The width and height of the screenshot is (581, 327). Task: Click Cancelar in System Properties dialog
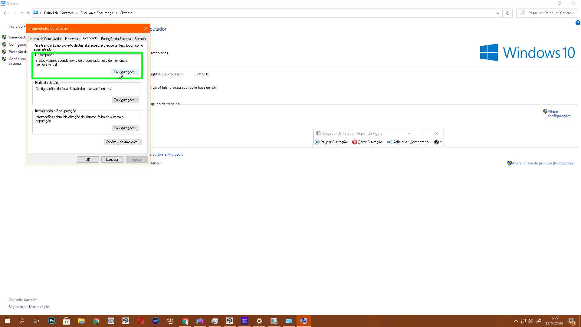(112, 160)
